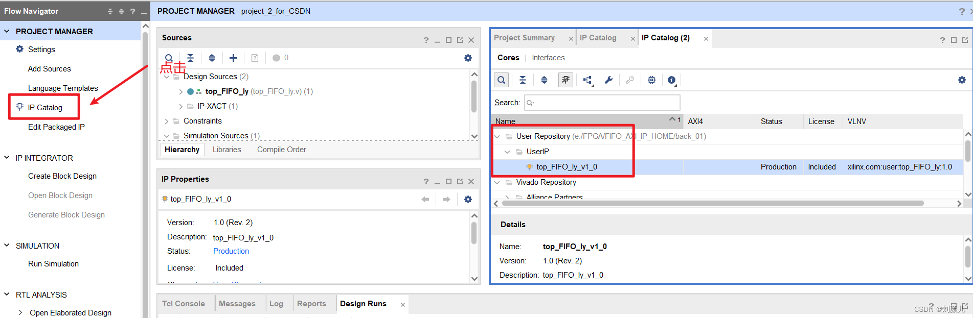Viewport: 973px width, 318px height.
Task: Expand Open Elaborated Design
Action: [20, 312]
